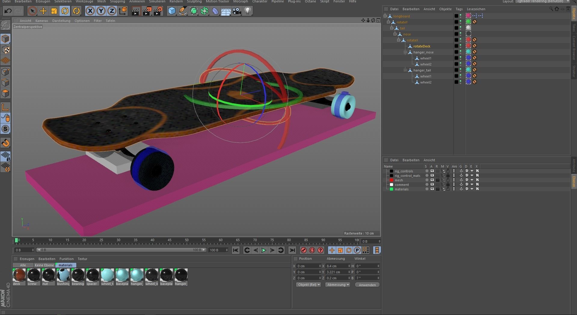Enable Make Editable icon in sidebar
Image resolution: width=577 pixels, height=315 pixels.
(x=5, y=25)
